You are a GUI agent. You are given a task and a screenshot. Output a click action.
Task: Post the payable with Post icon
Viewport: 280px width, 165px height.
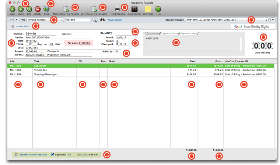(46, 9)
